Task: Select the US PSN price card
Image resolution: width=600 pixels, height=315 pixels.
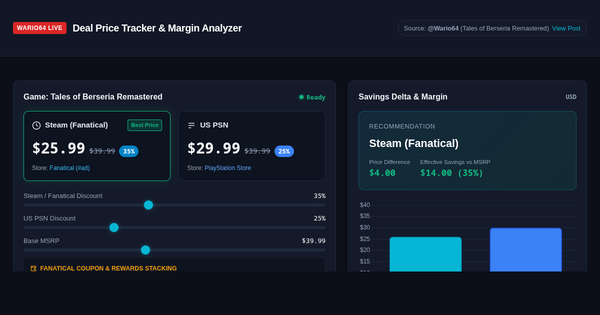Action: [x=252, y=146]
